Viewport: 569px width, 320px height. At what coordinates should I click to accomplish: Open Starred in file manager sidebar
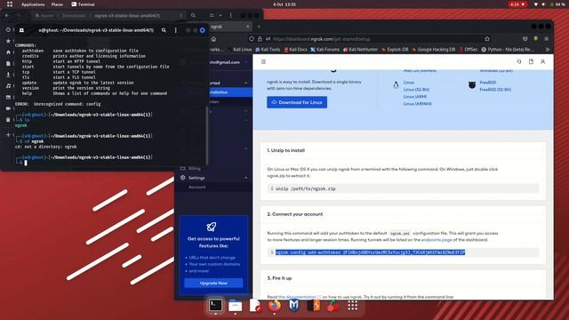8,41
